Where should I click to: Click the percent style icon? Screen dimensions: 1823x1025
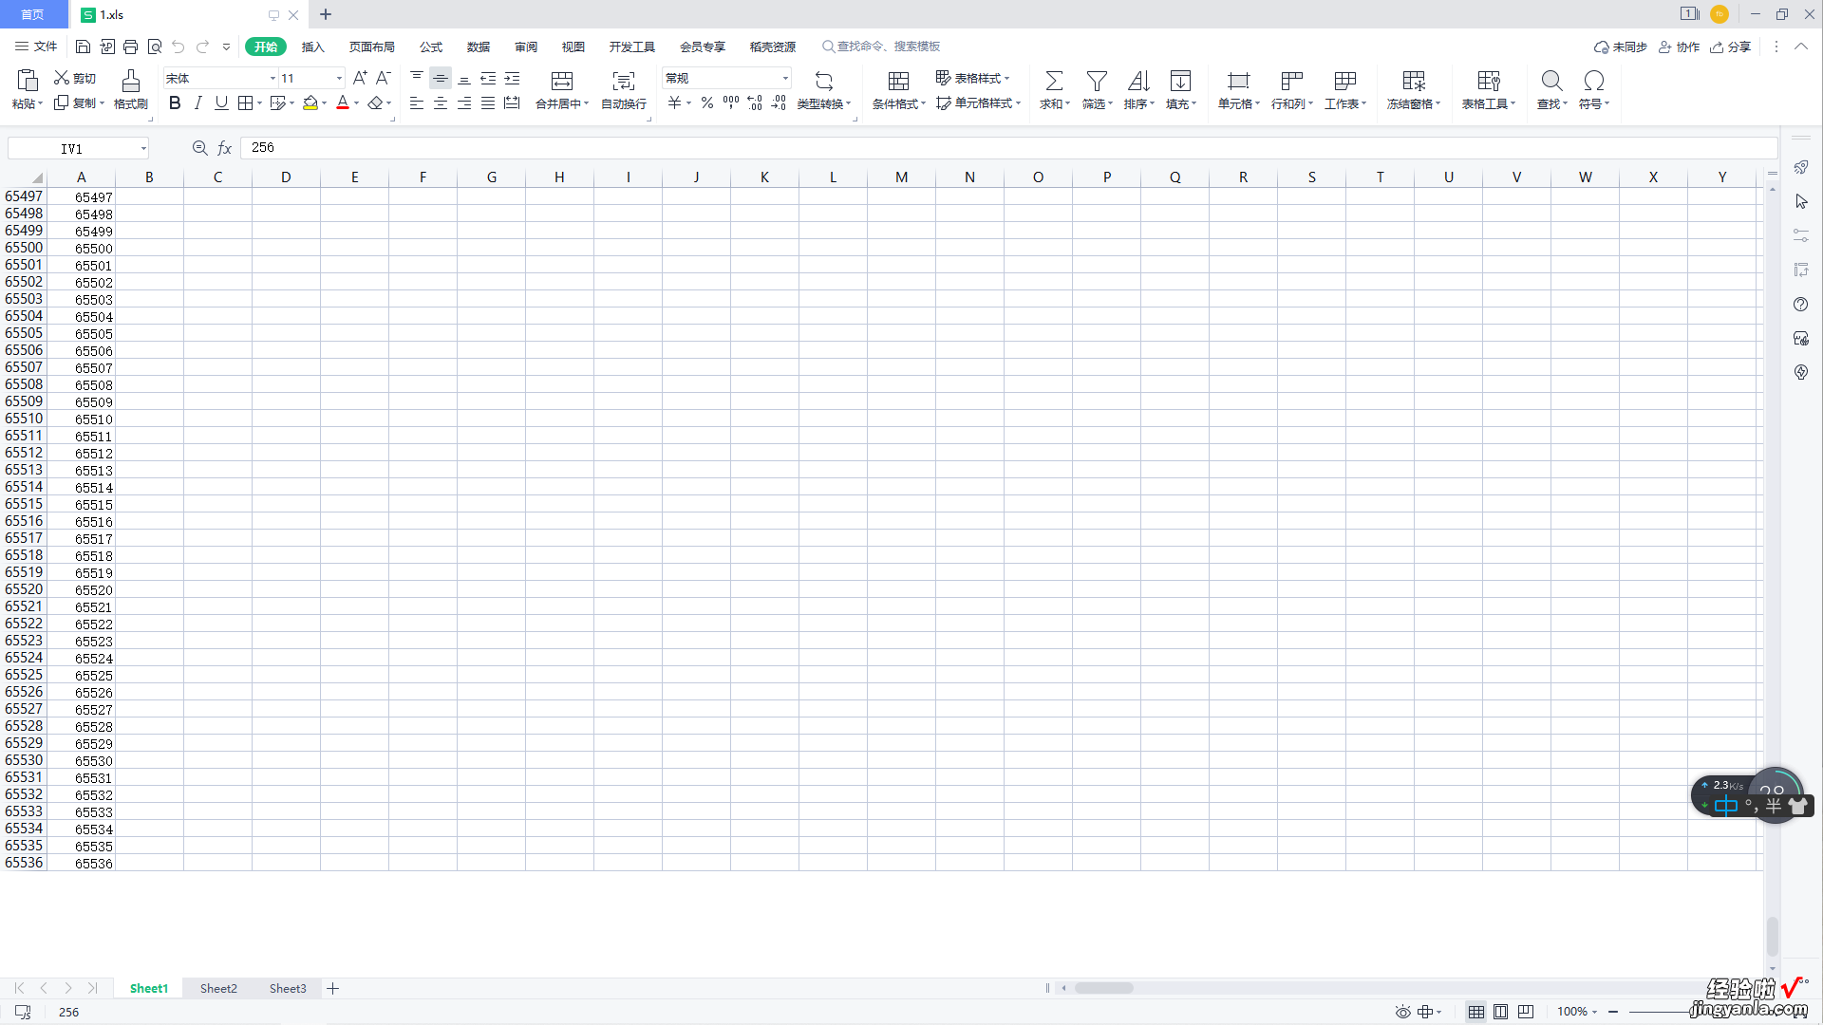click(x=707, y=102)
